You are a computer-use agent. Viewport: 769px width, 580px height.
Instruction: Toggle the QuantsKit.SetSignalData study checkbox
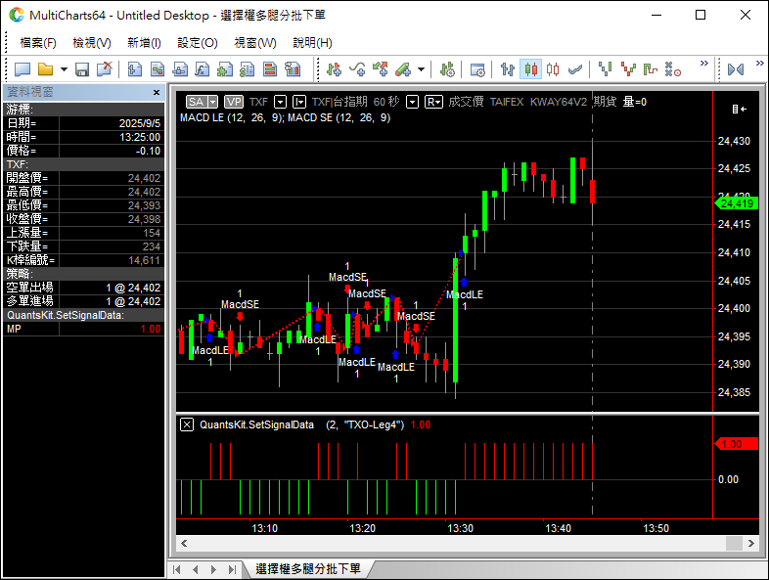pyautogui.click(x=187, y=424)
